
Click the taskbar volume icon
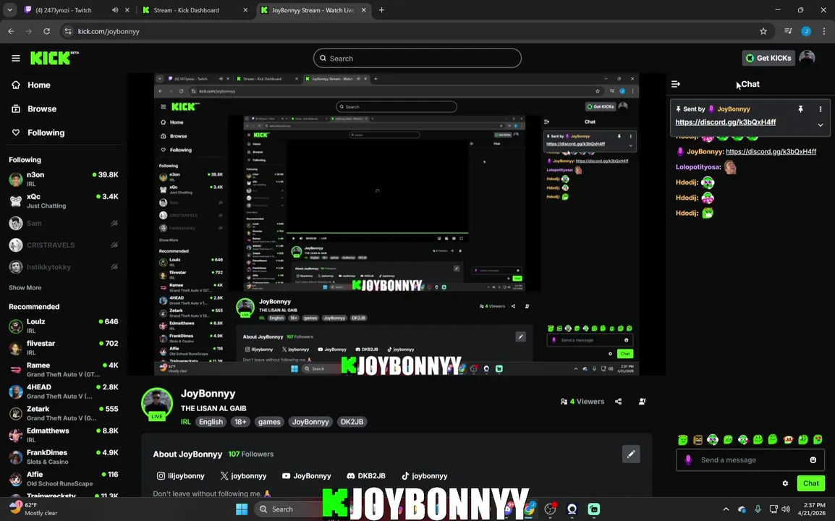(x=786, y=509)
